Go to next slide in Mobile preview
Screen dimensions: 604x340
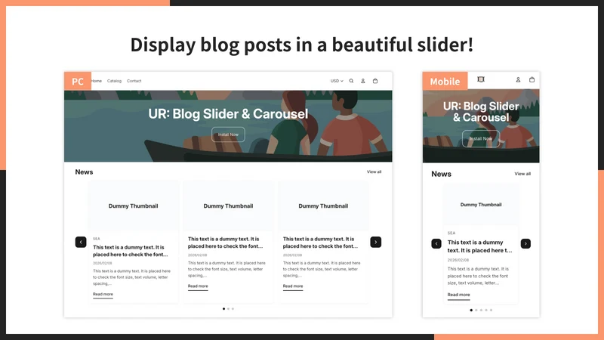point(525,243)
